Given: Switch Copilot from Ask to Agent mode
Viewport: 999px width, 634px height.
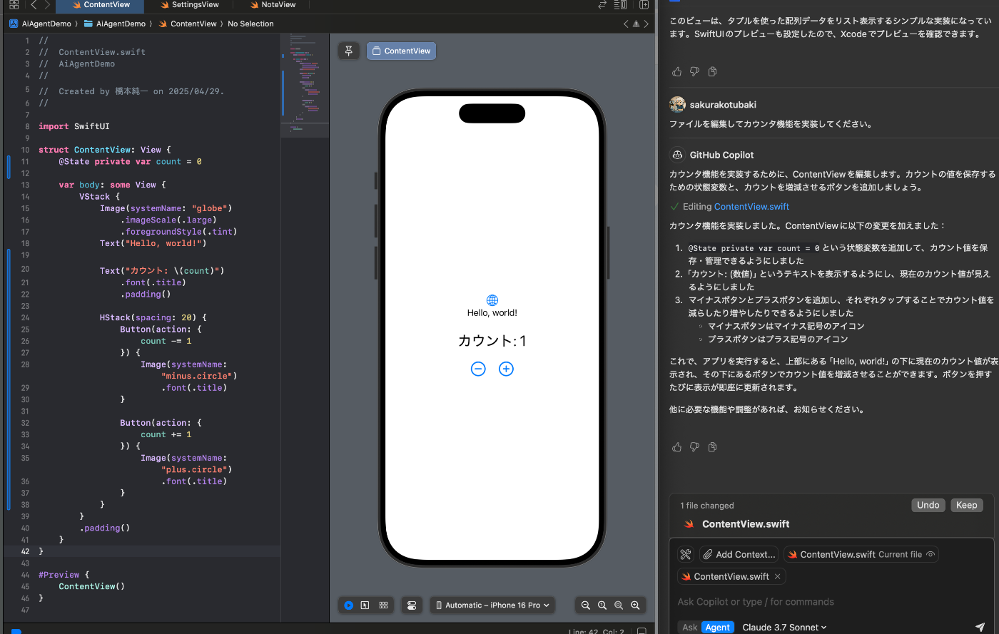Looking at the screenshot, I should point(717,627).
